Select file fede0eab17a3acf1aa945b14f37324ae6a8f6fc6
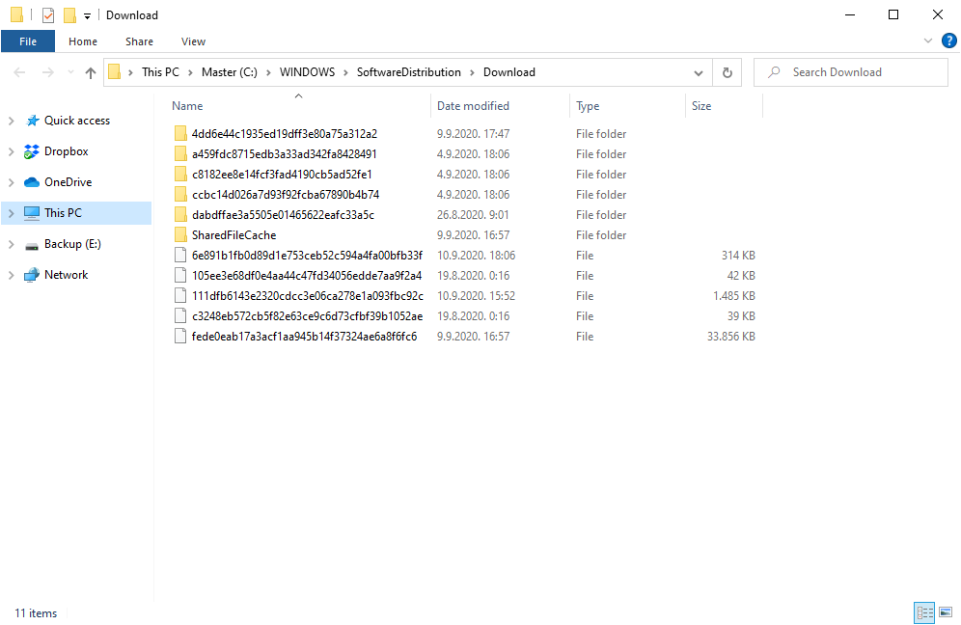The height and width of the screenshot is (625, 961). (304, 336)
